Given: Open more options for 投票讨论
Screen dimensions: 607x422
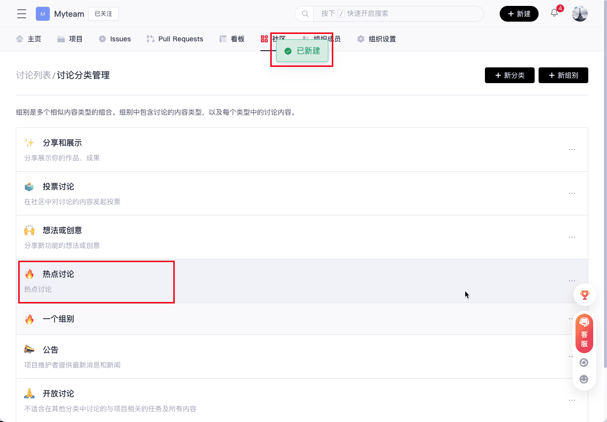Looking at the screenshot, I should click(572, 193).
